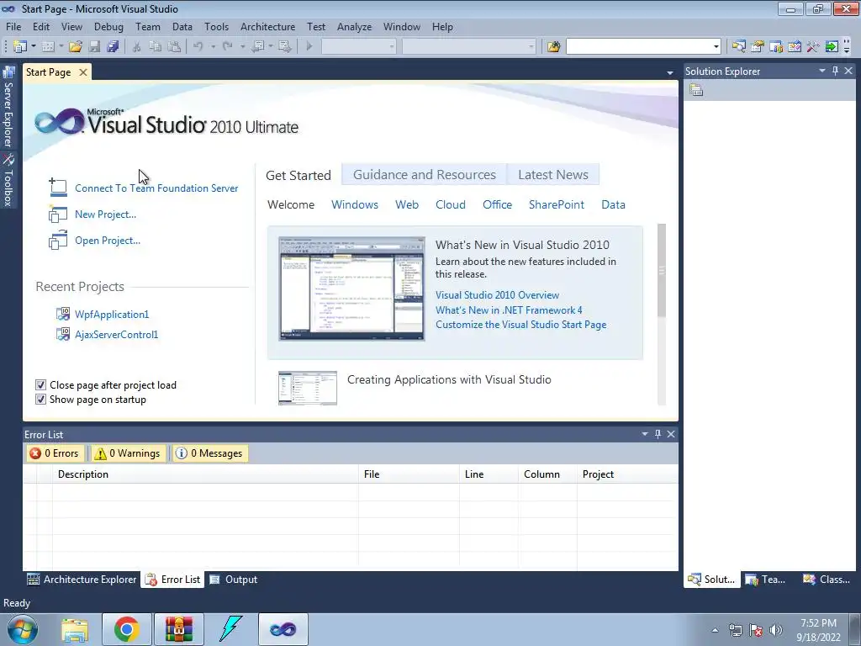The width and height of the screenshot is (861, 646).
Task: Click inside the Find text input field
Action: (x=639, y=47)
